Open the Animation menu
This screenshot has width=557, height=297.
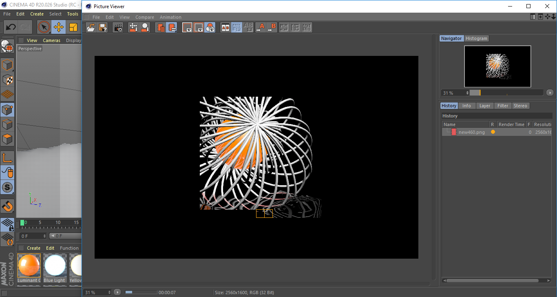[x=170, y=17]
